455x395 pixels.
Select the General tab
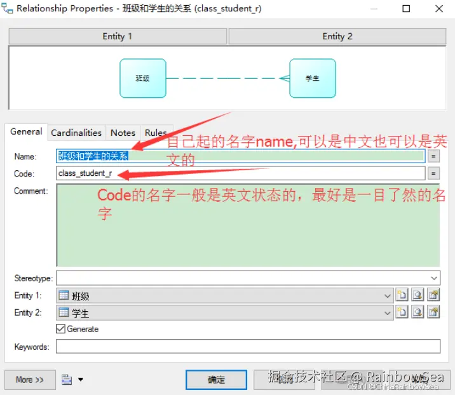click(x=27, y=132)
